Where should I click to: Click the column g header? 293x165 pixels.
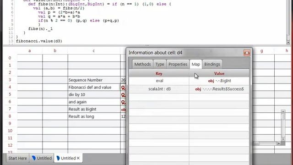pos(261,51)
